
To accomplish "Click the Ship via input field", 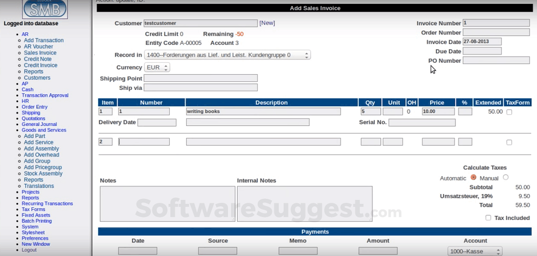I will click(x=200, y=88).
